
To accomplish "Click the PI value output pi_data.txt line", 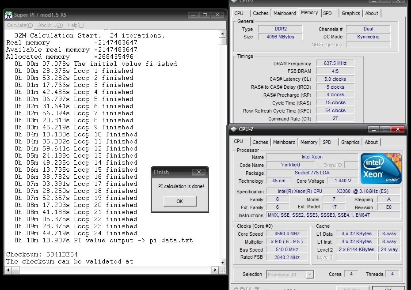I will 104,240.
